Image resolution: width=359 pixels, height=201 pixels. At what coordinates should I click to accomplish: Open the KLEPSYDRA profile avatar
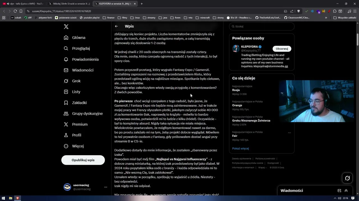[x=236, y=48]
